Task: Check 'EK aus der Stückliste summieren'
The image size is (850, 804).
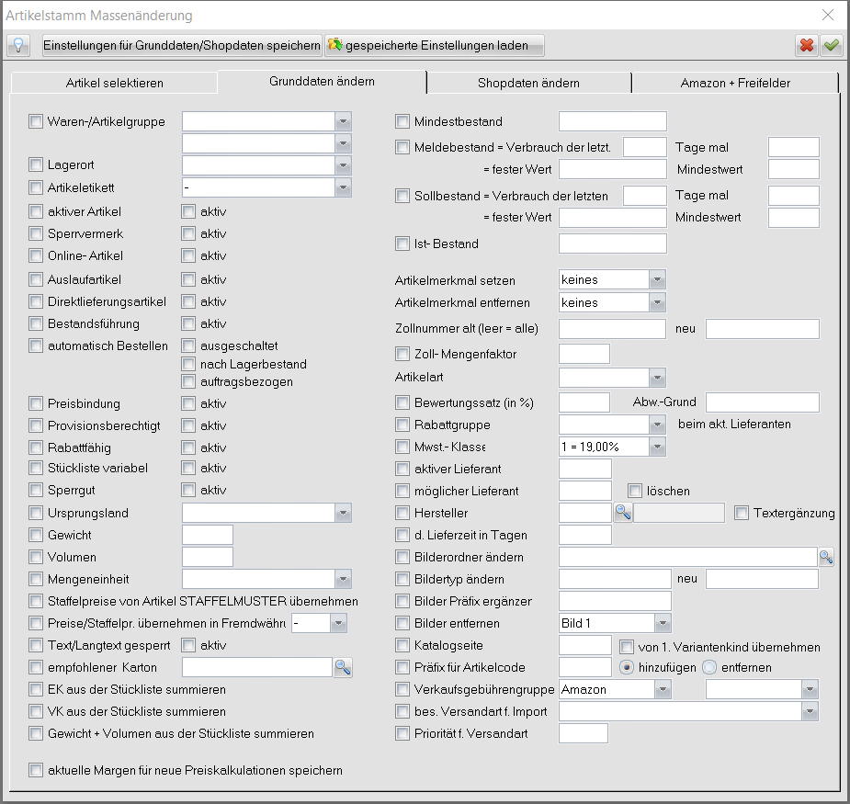Action: coord(36,689)
